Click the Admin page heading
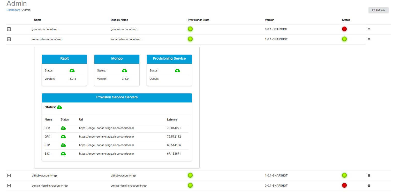The width and height of the screenshot is (400, 192). coord(17,3)
